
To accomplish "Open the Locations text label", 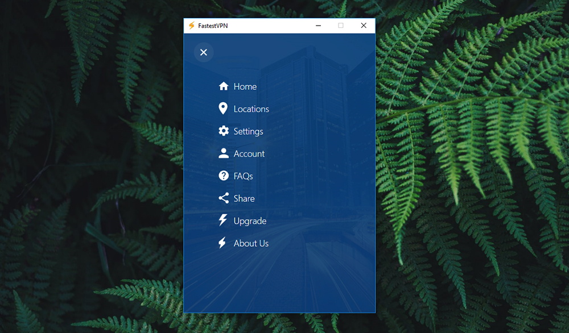I will tap(251, 109).
